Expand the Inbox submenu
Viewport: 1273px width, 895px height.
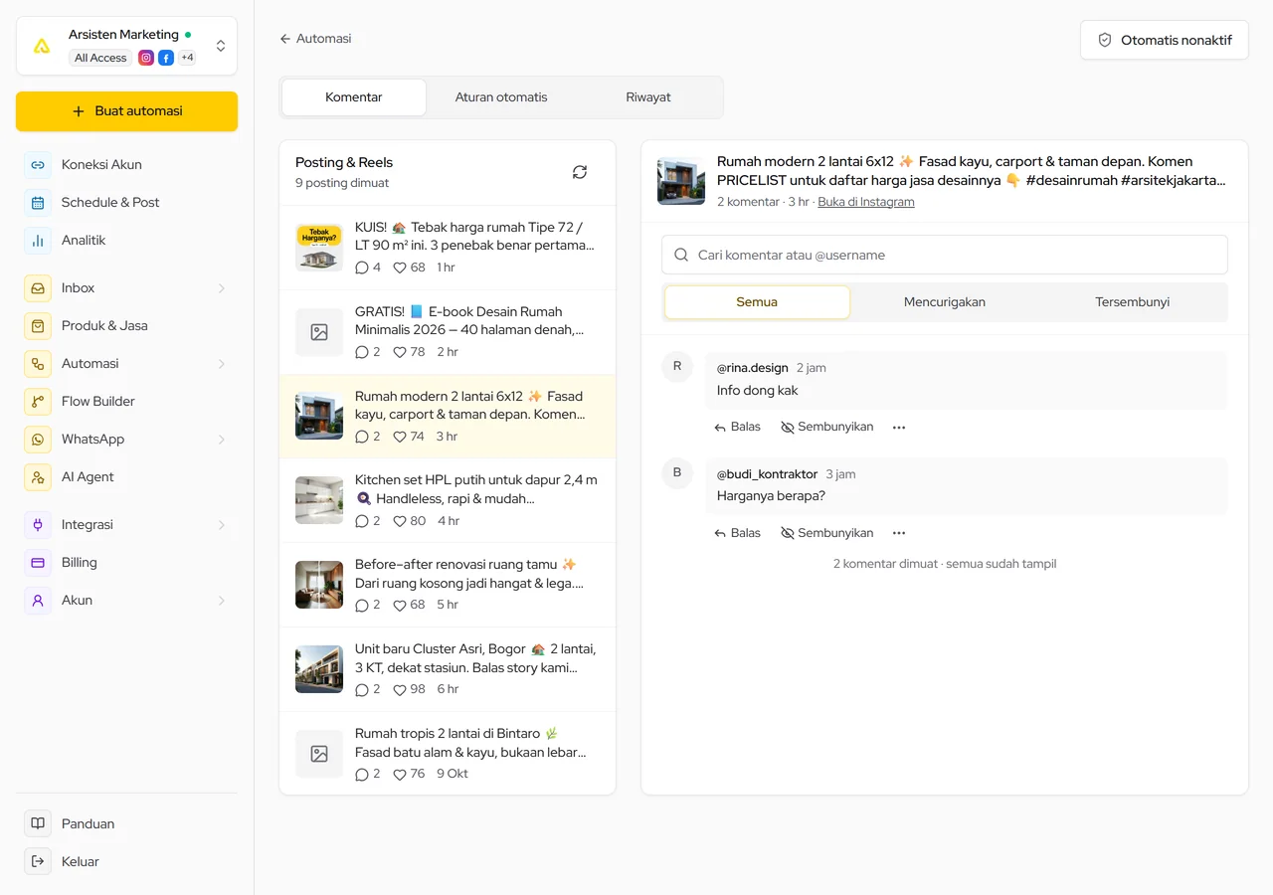click(222, 288)
